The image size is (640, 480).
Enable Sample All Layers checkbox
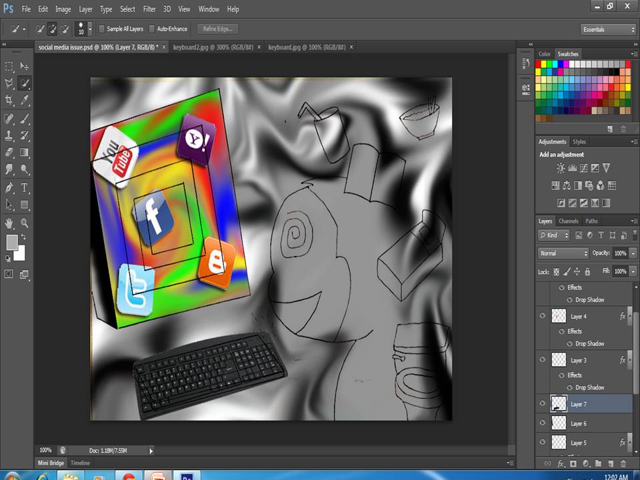tap(101, 29)
